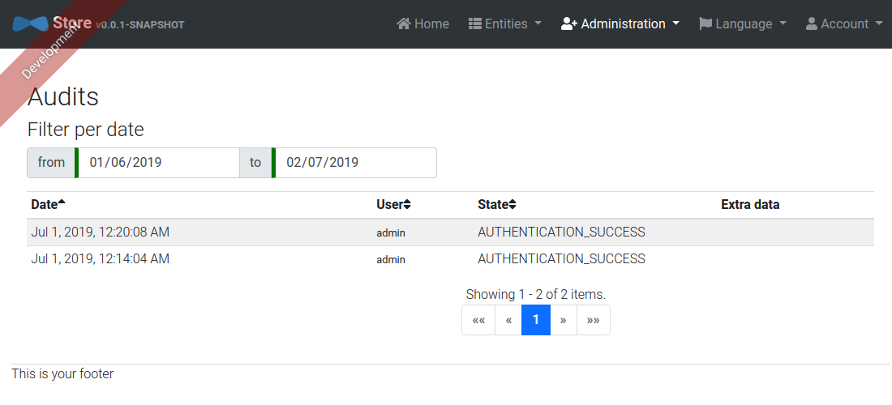Click the v0.0.1-SNAPSHOT version label

coord(140,25)
